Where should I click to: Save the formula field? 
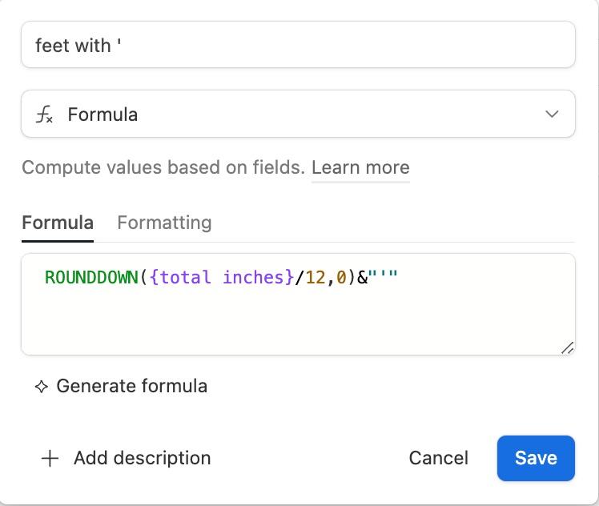point(536,458)
